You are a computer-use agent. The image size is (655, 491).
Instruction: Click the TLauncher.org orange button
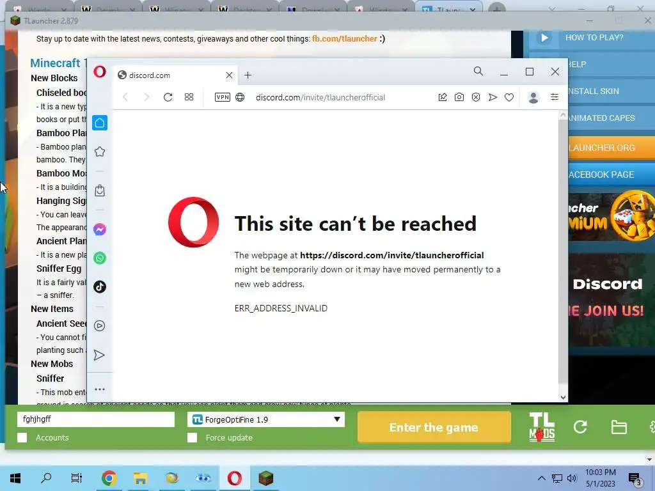coord(612,148)
